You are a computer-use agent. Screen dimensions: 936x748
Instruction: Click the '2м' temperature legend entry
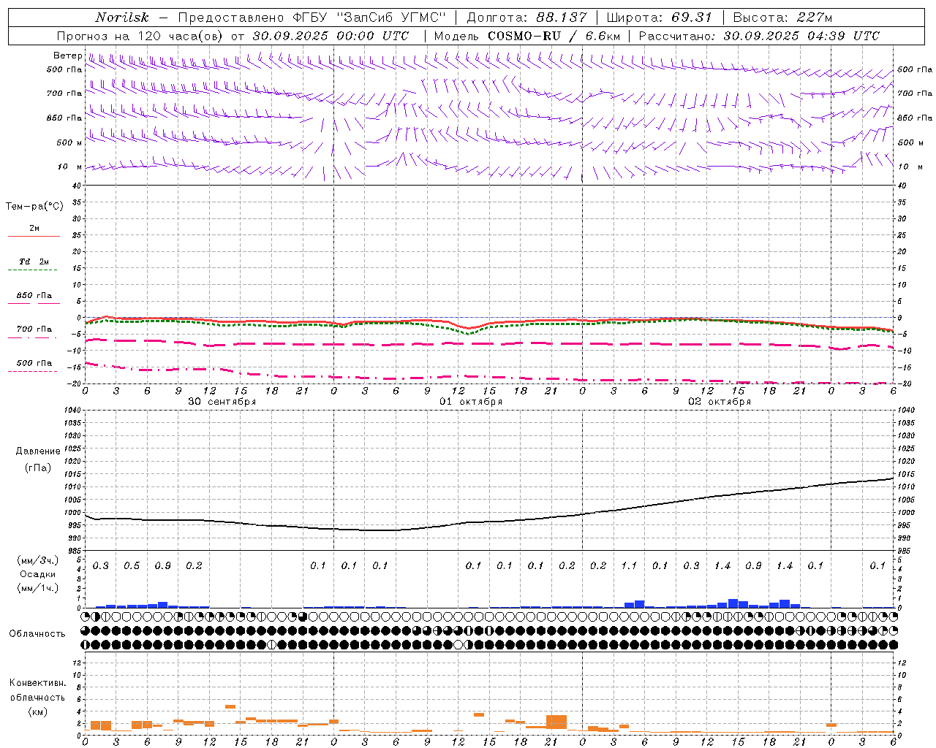click(x=34, y=228)
